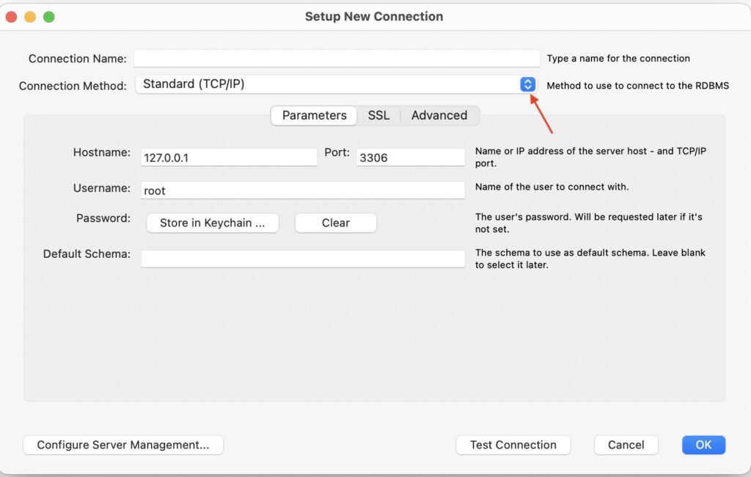Select the Parameters tab

click(313, 115)
